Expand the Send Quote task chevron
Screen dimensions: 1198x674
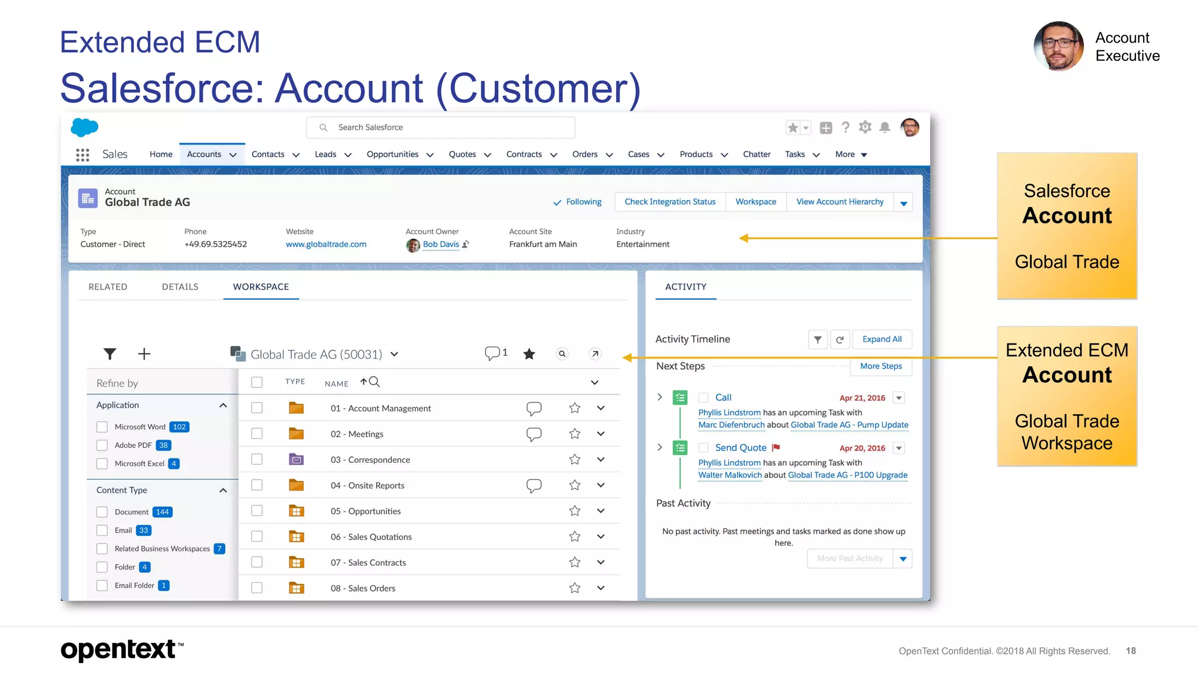660,448
